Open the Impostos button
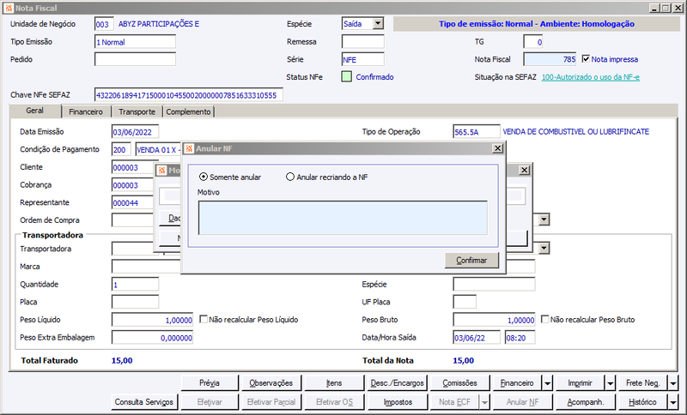 pos(398,401)
